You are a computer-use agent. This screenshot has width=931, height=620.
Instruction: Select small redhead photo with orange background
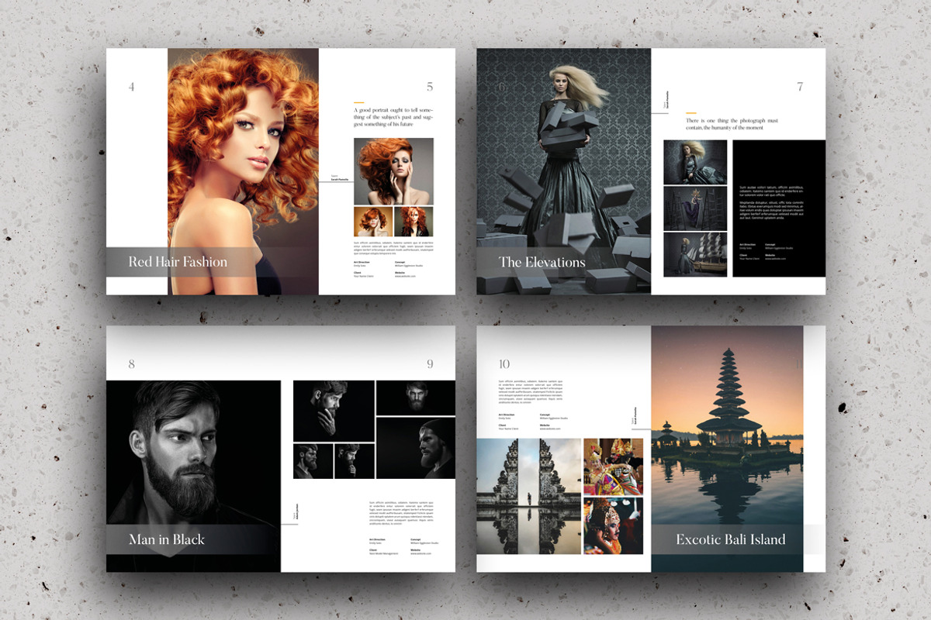pos(373,222)
